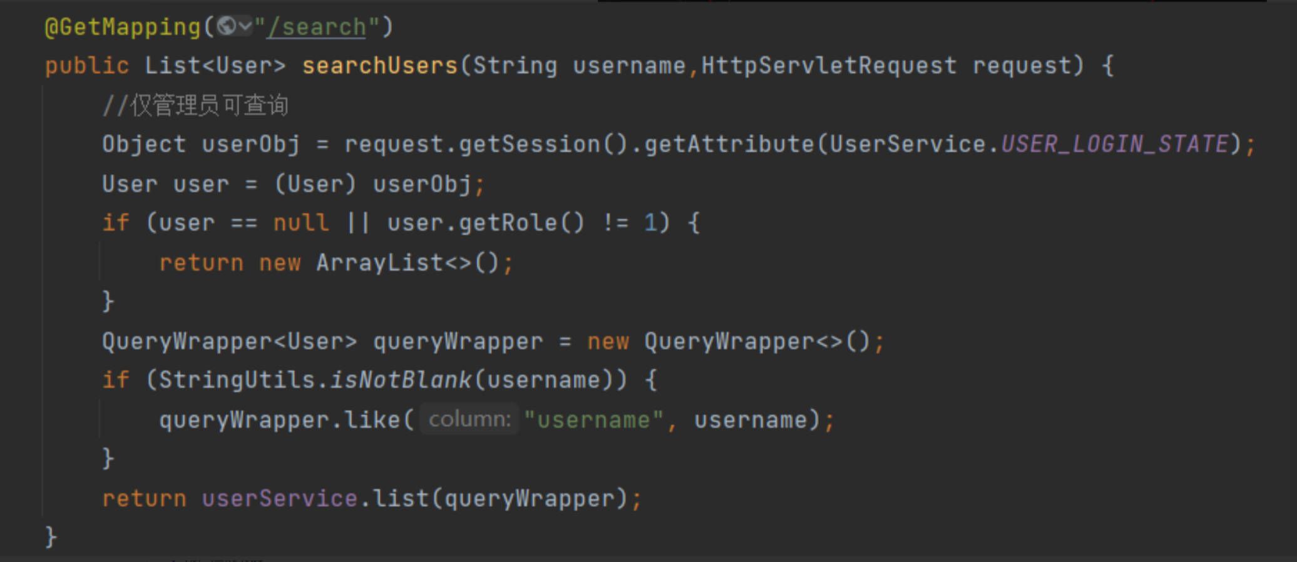Image resolution: width=1297 pixels, height=562 pixels.
Task: Place the cursor on the @GetMapping annotation
Action: click(x=122, y=28)
